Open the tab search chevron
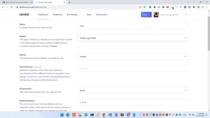Screen dimensions: 210x118 [188, 2]
